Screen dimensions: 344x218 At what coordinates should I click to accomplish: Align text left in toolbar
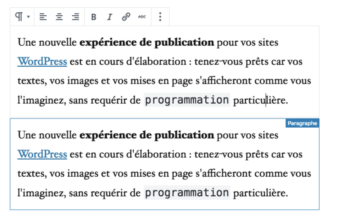(43, 17)
